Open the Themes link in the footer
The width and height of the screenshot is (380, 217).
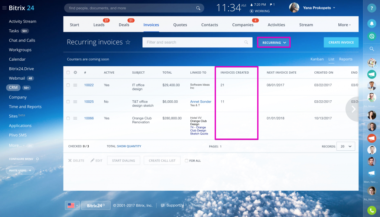click(x=198, y=206)
